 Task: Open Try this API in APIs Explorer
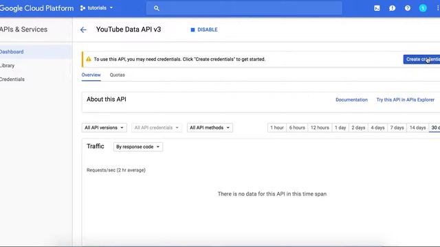405,99
